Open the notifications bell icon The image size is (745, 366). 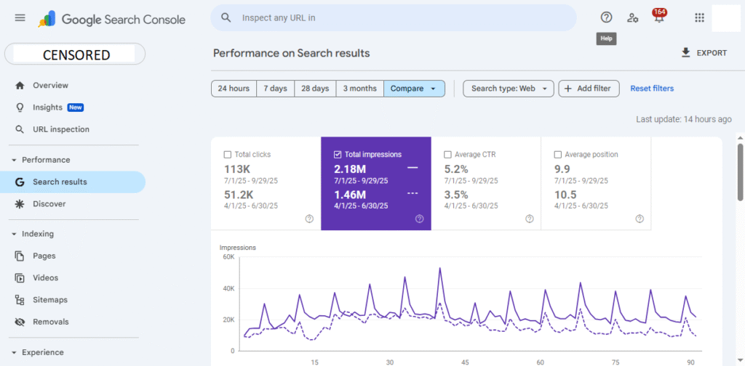[658, 18]
